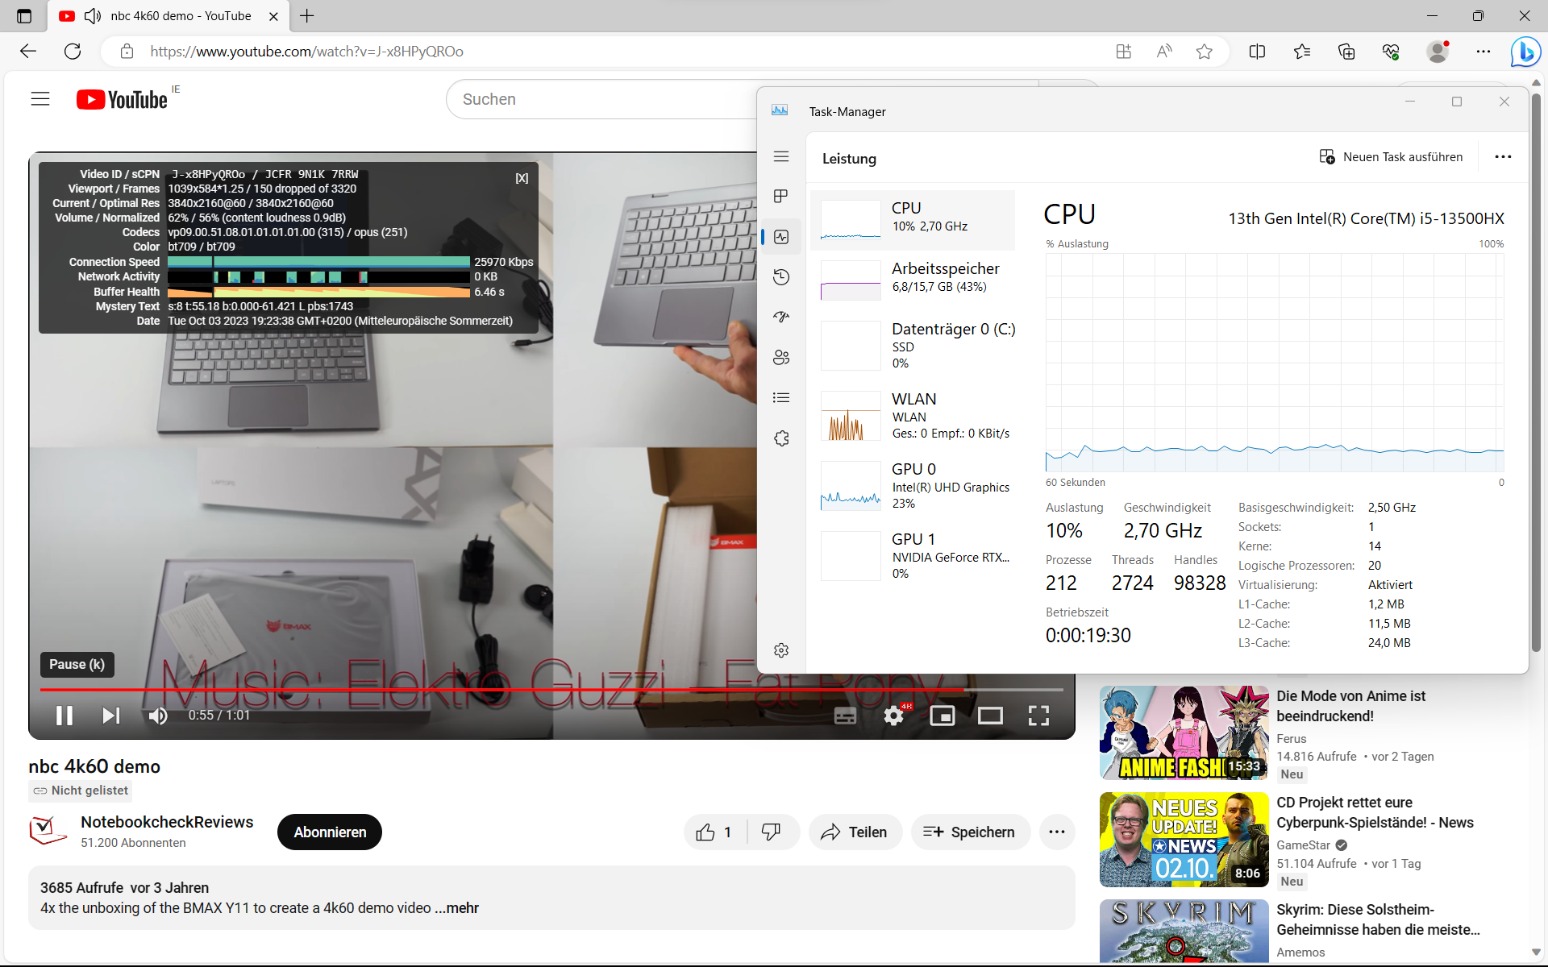Toggle subtitles in the video player
The width and height of the screenshot is (1548, 967).
coord(845,716)
